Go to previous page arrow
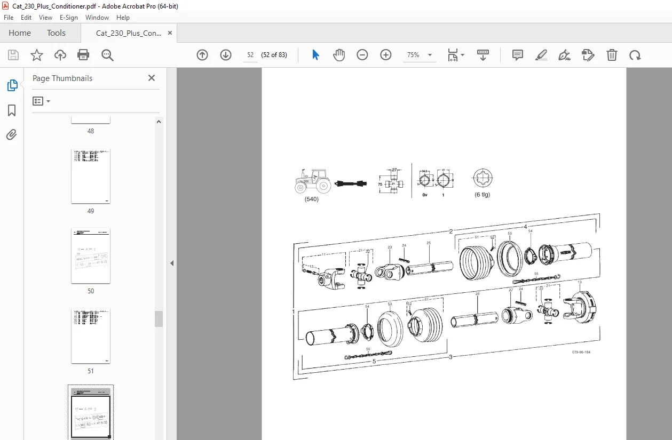Image resolution: width=672 pixels, height=440 pixels. [x=202, y=55]
